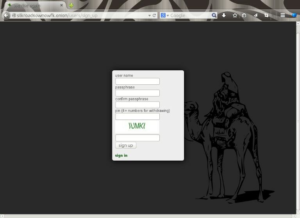The image size is (300, 218).
Task: Click the confirm passphrase field
Action: 137,105
